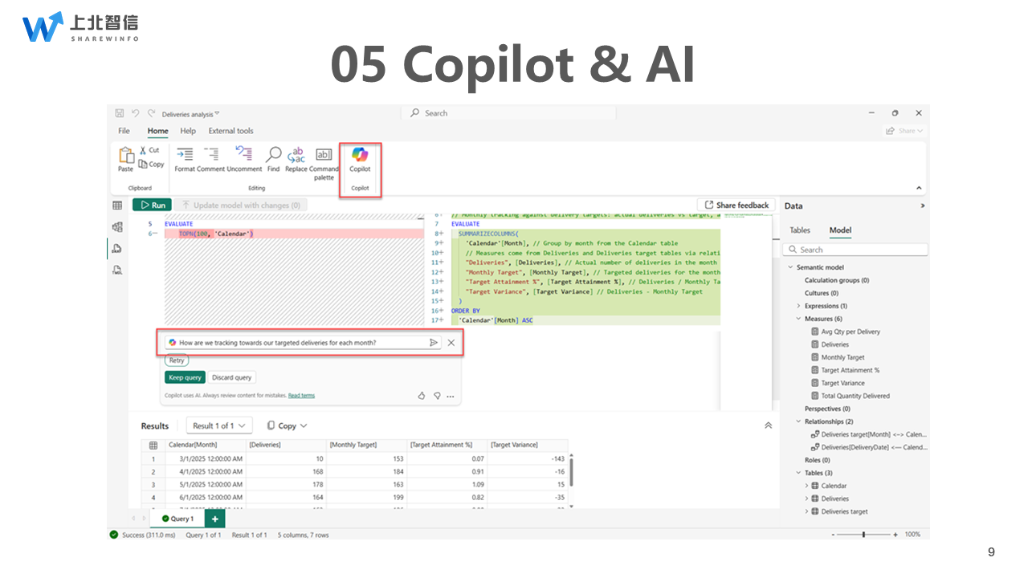Zoom in using the plus icon
The width and height of the screenshot is (1028, 578).
[895, 535]
